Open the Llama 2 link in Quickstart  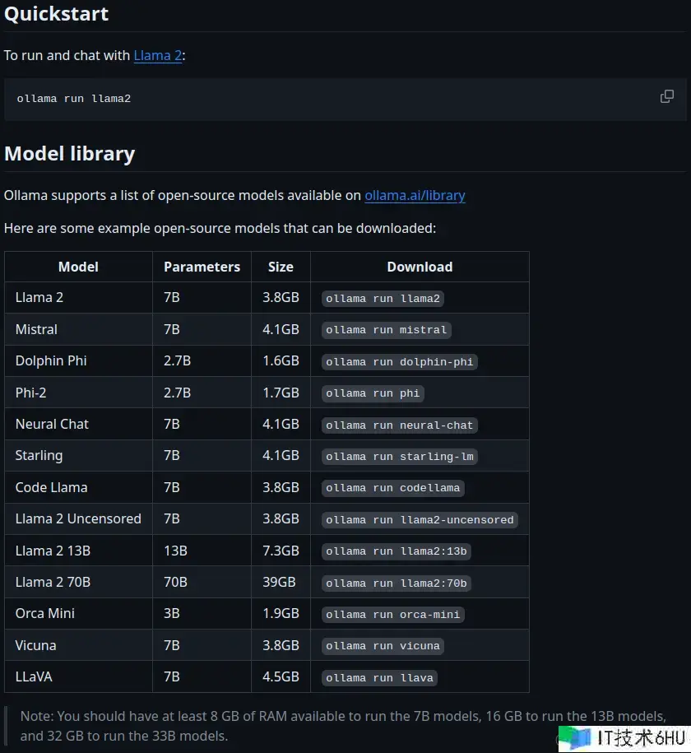157,55
